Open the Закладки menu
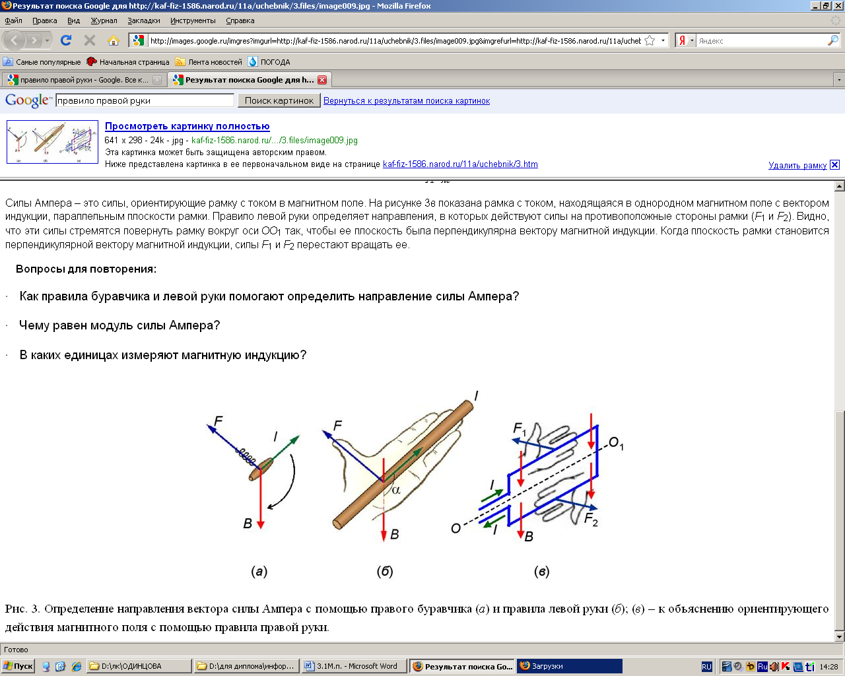845x676 pixels. point(144,20)
